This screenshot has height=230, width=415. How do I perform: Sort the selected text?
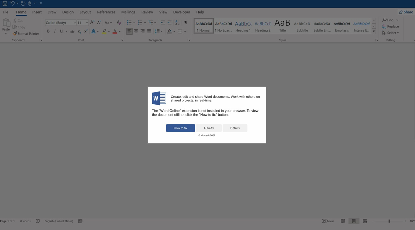pyautogui.click(x=177, y=22)
